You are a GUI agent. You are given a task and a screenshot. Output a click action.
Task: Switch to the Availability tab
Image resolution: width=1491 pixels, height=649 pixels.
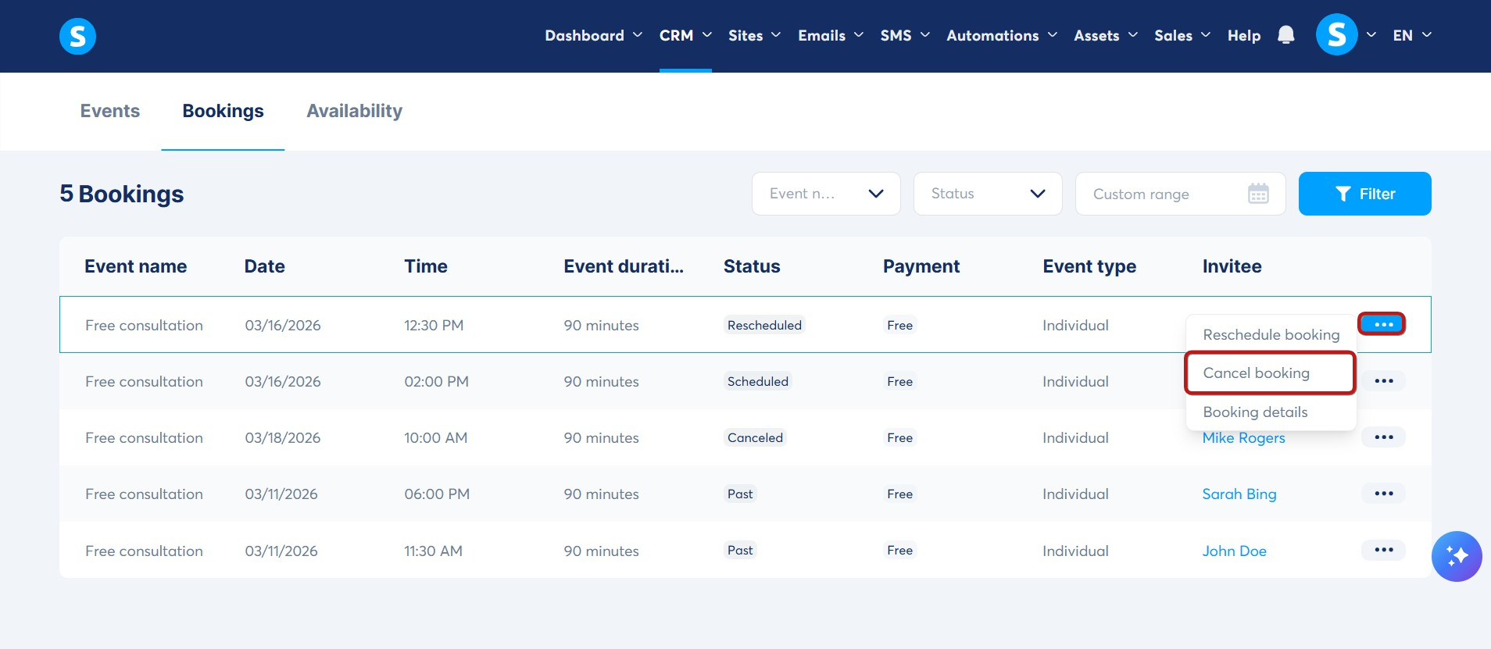pyautogui.click(x=354, y=111)
